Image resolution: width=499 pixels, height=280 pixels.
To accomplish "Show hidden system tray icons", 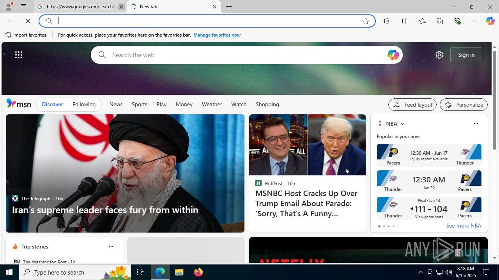I will pos(420,272).
